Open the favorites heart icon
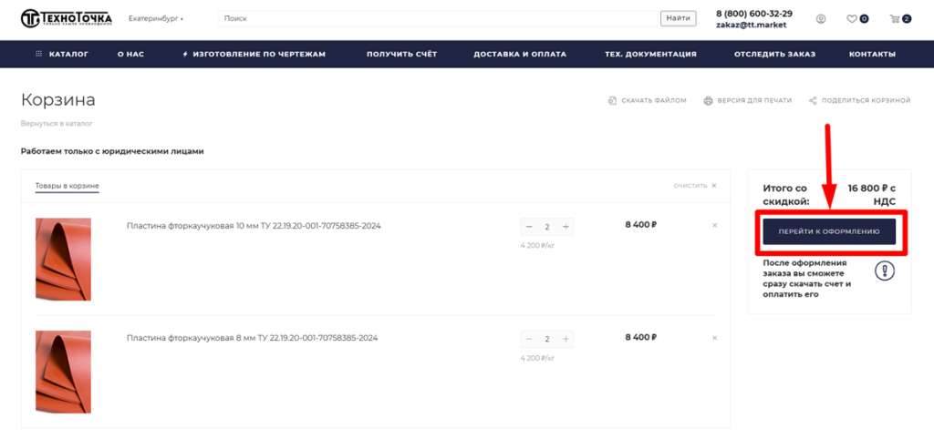 point(852,18)
